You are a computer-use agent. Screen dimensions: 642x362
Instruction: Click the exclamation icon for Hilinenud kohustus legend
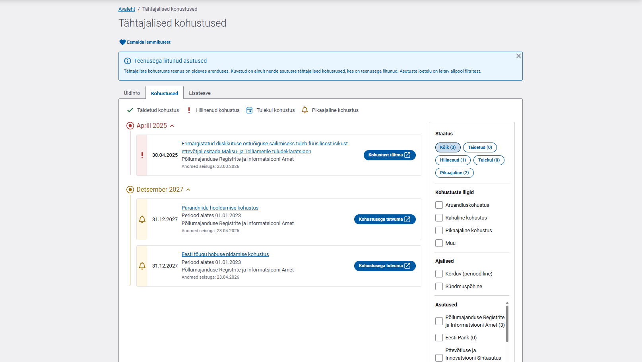(x=189, y=110)
